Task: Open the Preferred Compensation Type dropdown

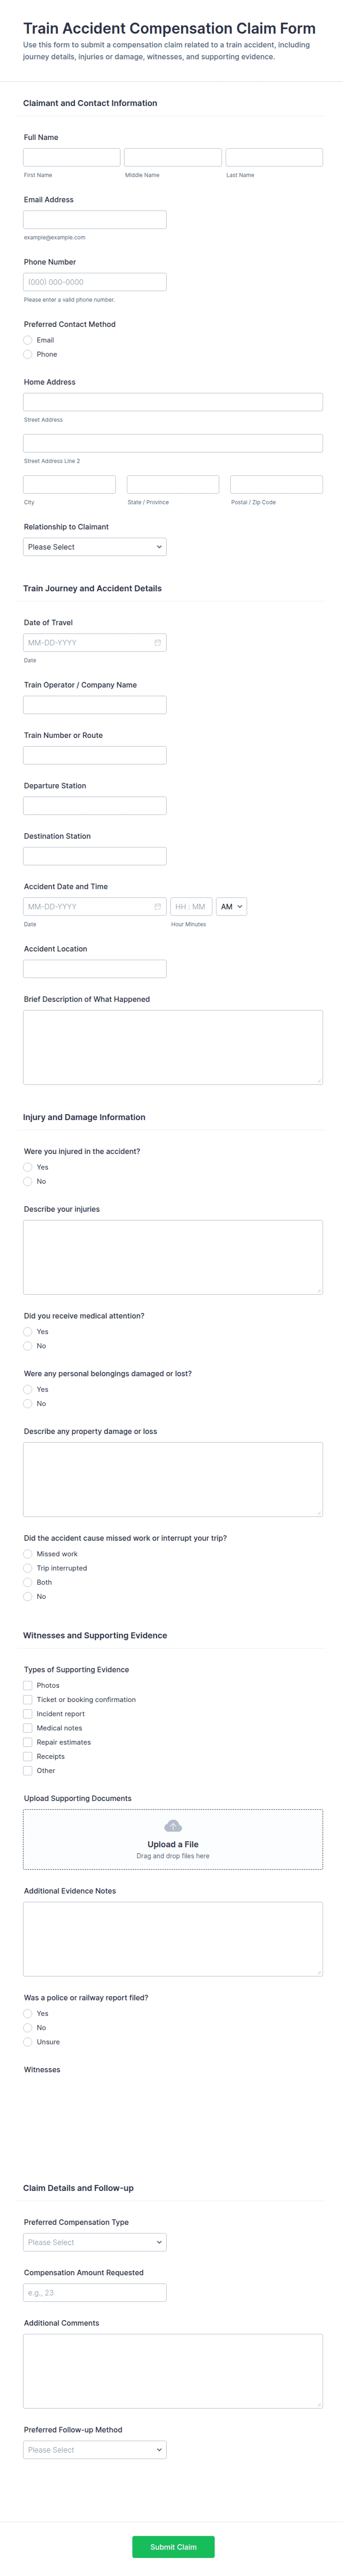Action: [95, 2242]
